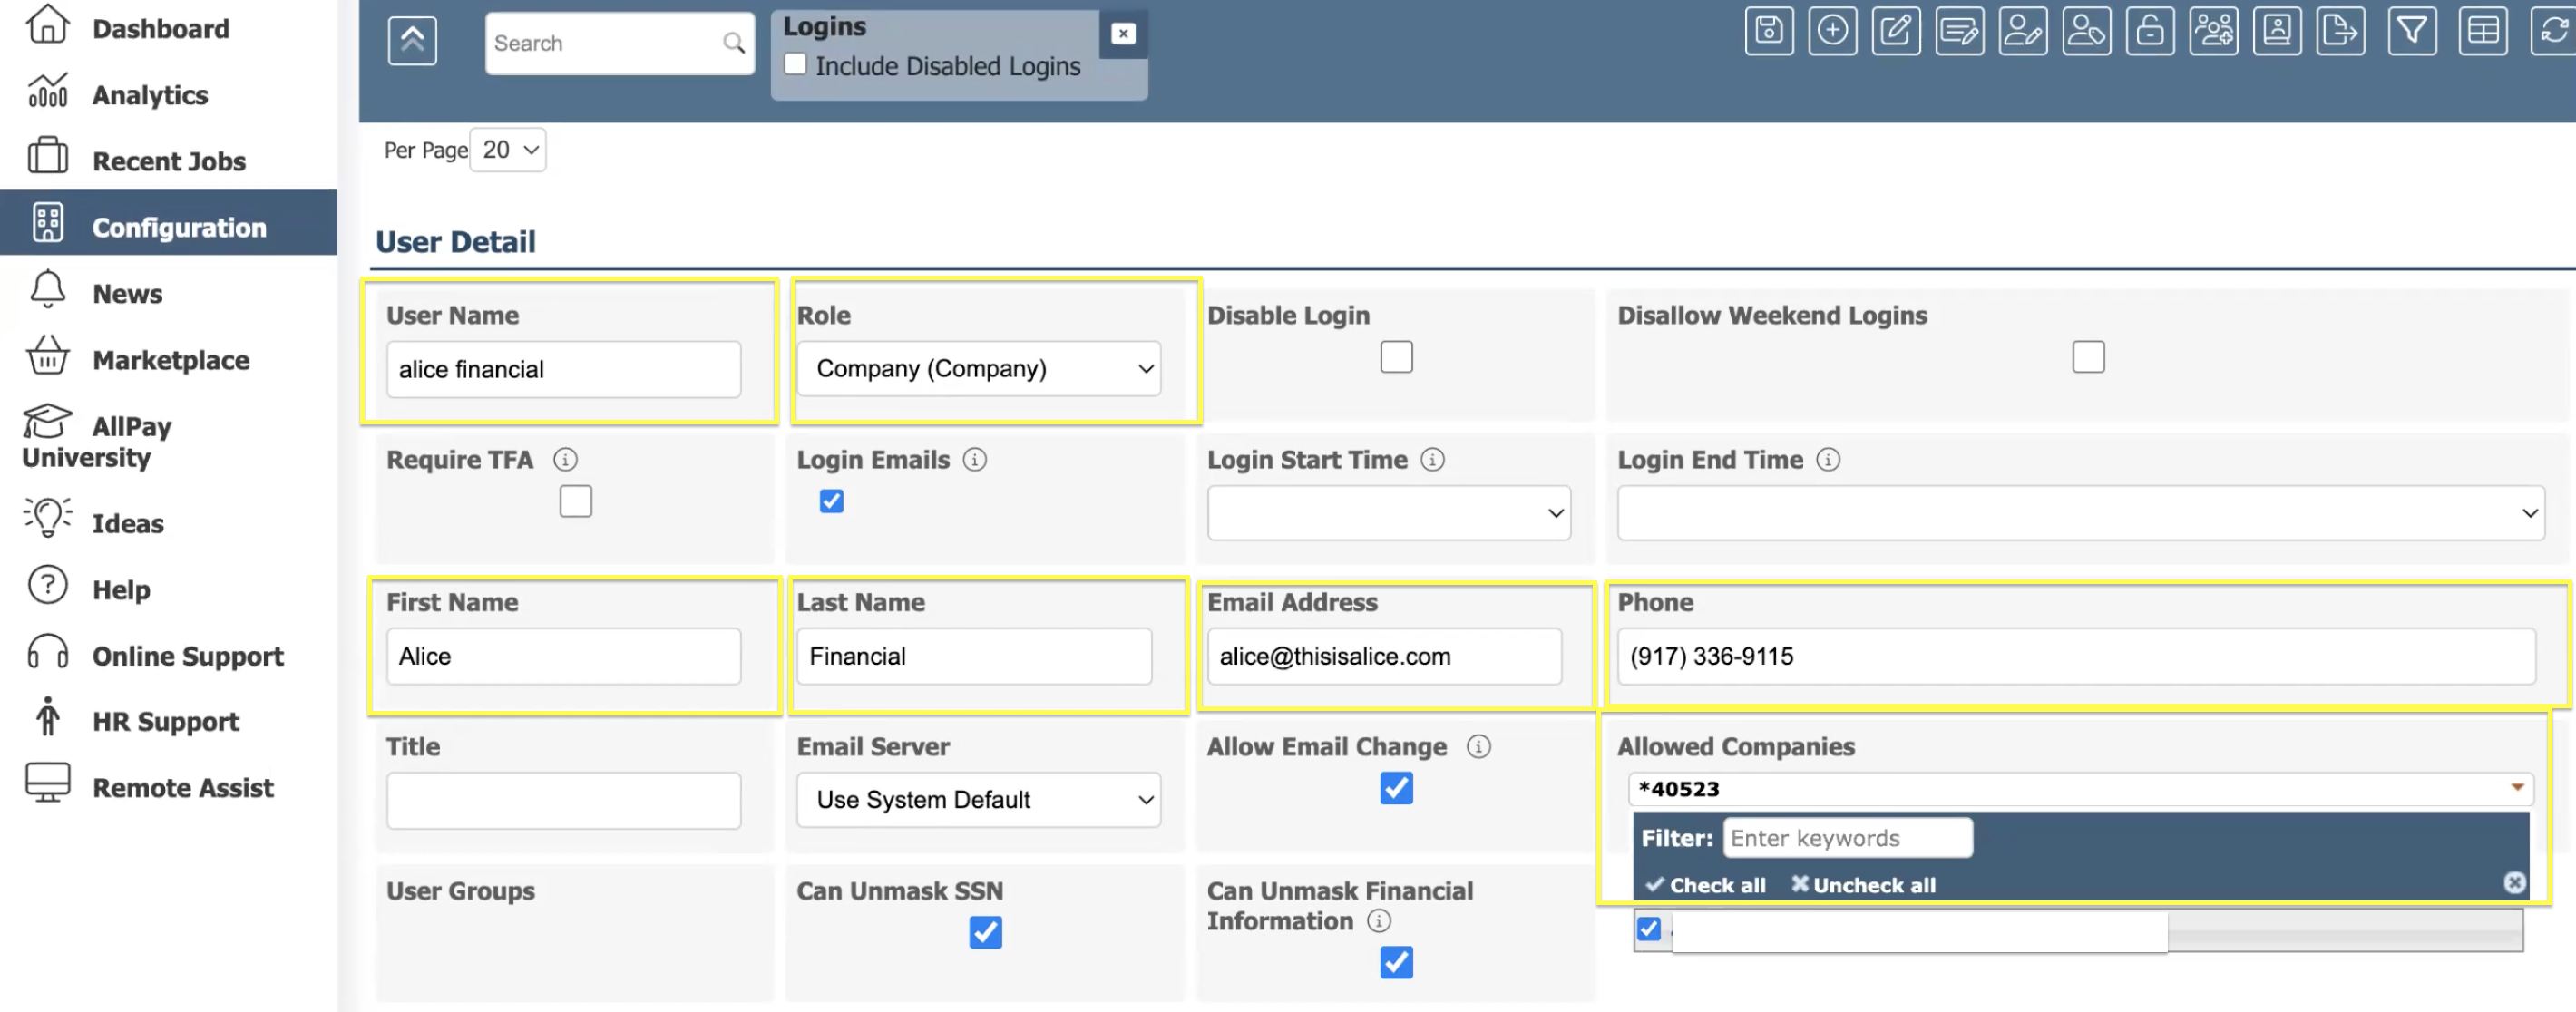Click the filter funnel icon

(x=2411, y=31)
